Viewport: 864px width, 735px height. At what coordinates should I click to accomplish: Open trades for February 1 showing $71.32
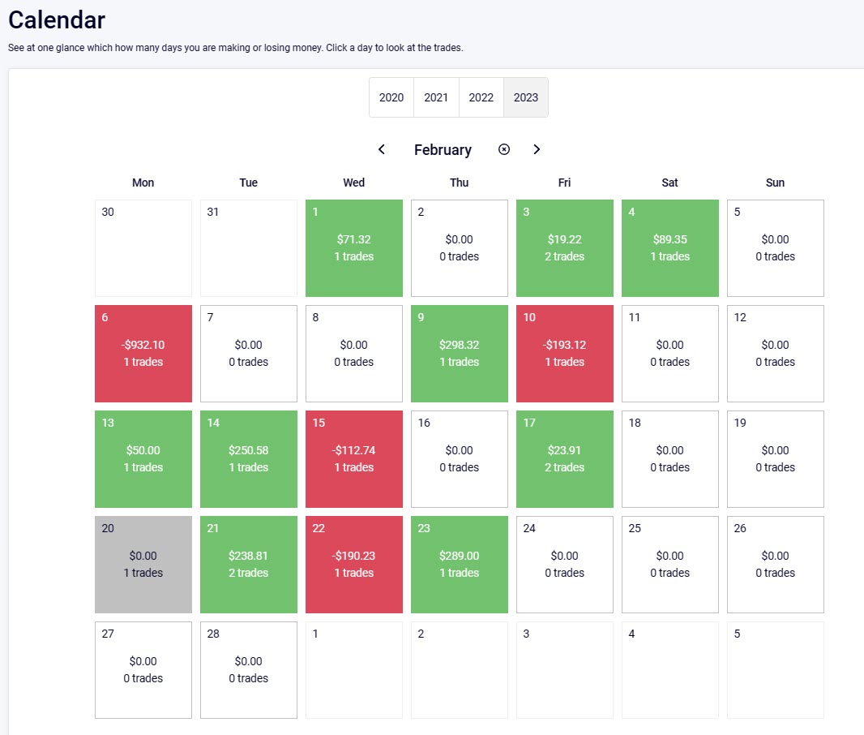click(x=353, y=247)
